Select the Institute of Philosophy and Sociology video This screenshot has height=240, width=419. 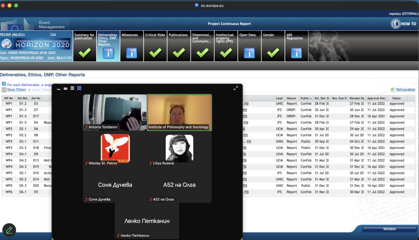[180, 112]
